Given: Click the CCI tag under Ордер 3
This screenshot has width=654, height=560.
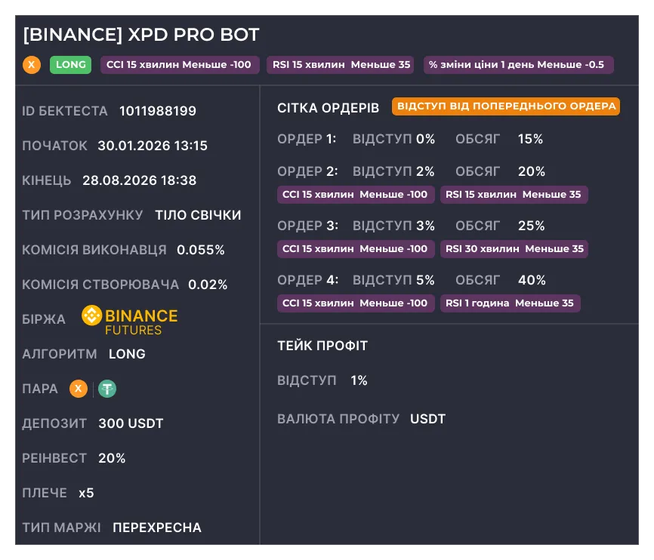Looking at the screenshot, I should point(356,249).
